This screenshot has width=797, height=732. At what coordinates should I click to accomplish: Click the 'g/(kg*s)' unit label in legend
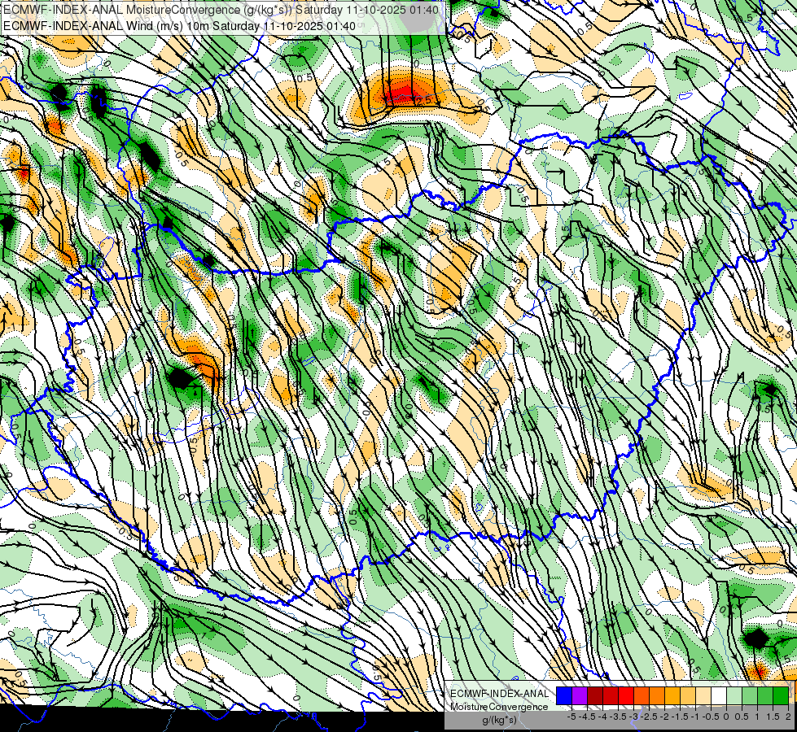[x=499, y=720]
